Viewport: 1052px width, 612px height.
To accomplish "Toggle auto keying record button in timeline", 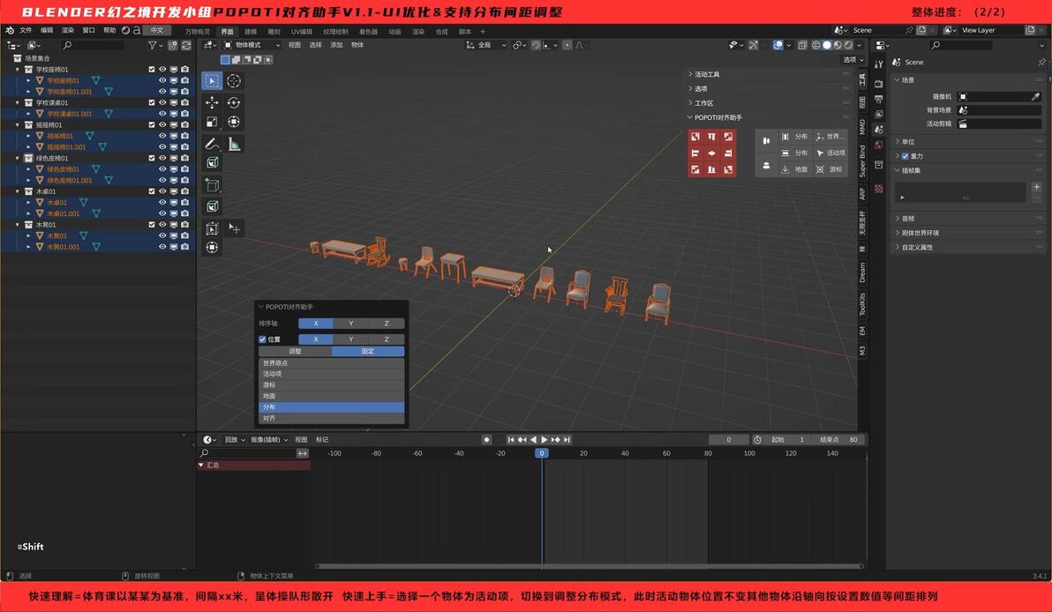I will (486, 440).
